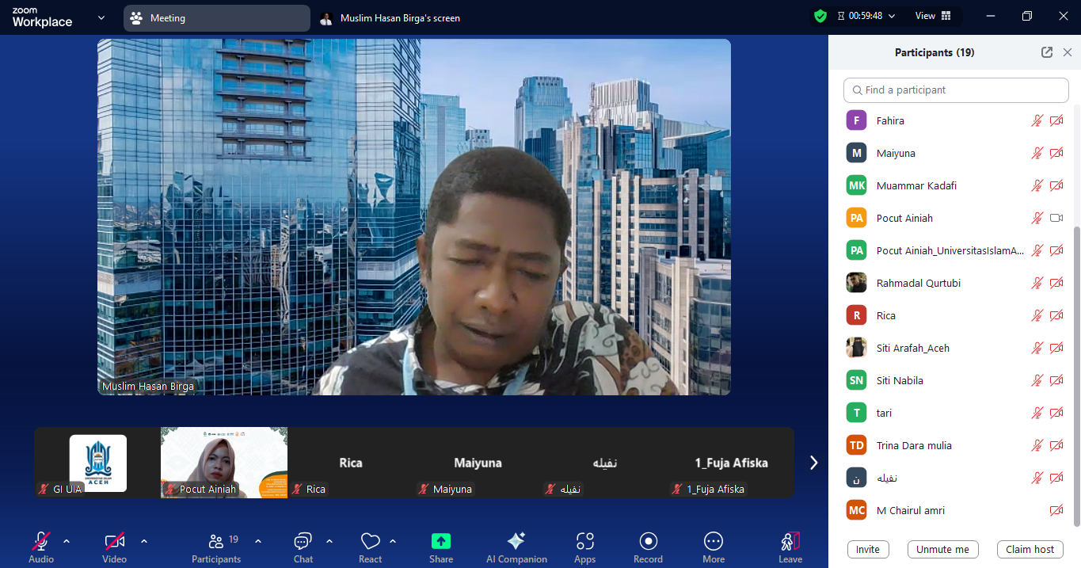Click Fahira's muted microphone icon
The width and height of the screenshot is (1081, 568).
[1037, 120]
